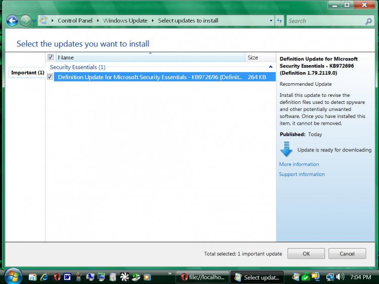Select the Windows Update breadcrumb

point(125,21)
